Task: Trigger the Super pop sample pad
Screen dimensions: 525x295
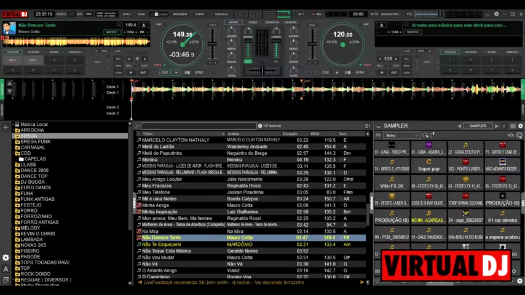Action: point(428,166)
